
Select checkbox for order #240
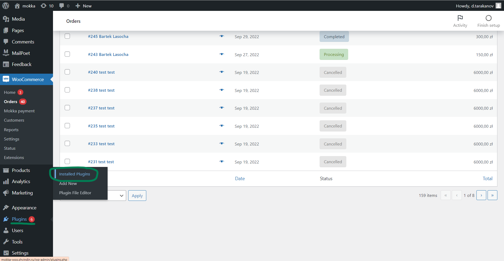point(67,72)
